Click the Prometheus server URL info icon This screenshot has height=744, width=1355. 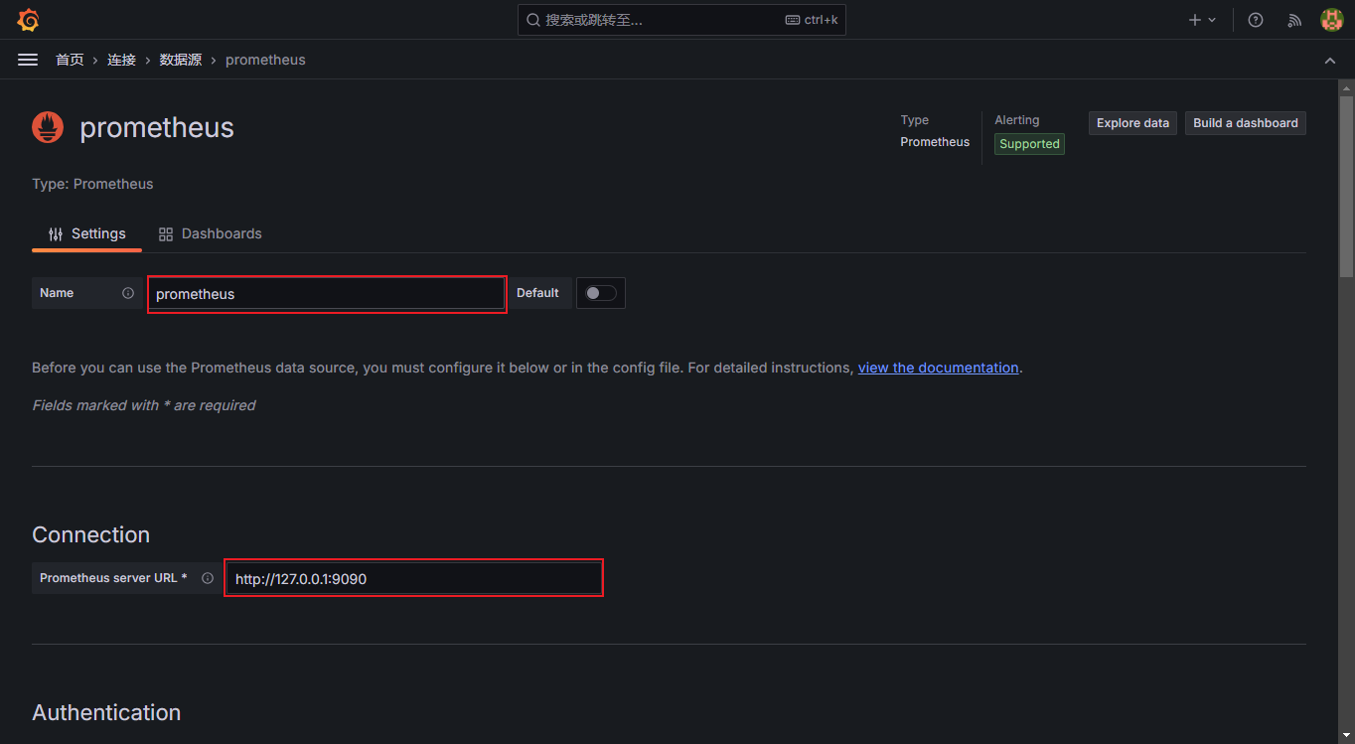tap(208, 578)
